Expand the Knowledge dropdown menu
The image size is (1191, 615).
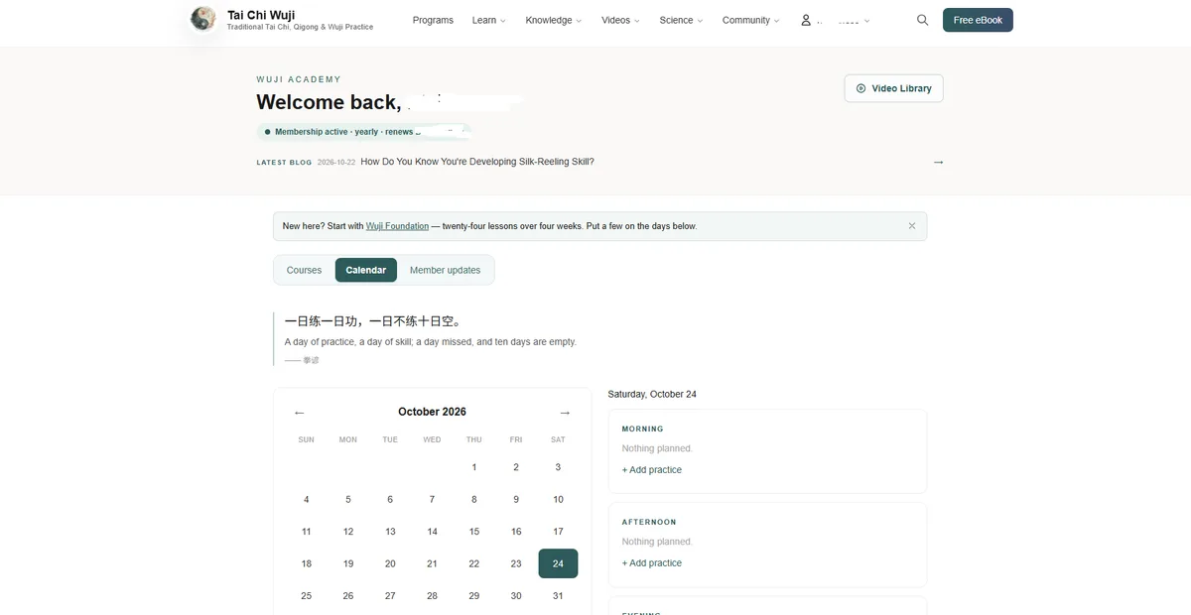point(554,20)
